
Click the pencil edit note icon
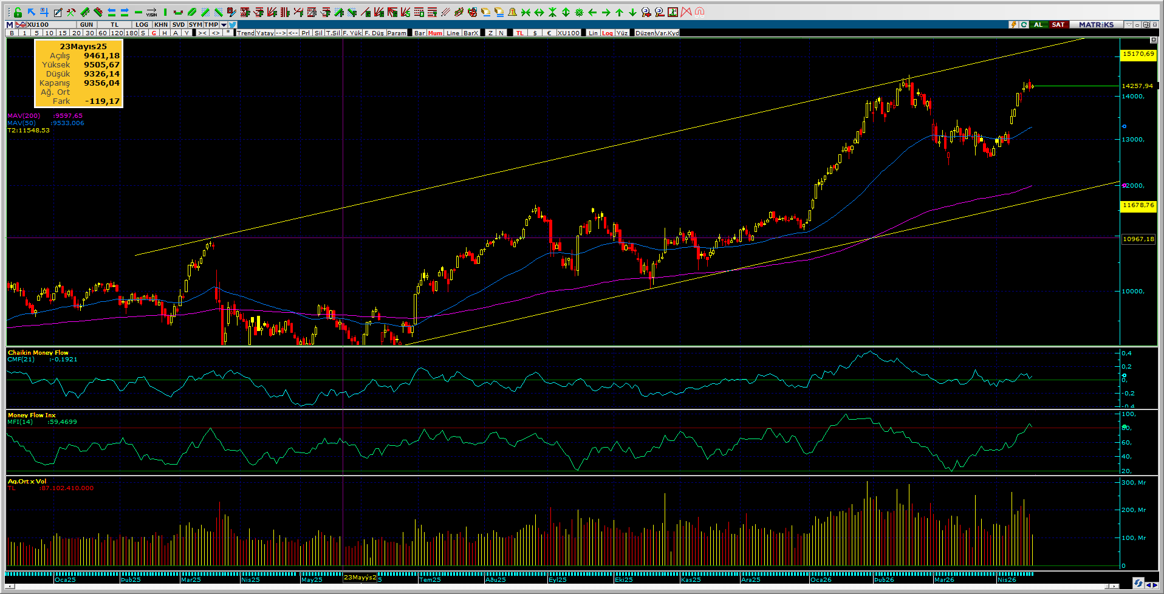58,12
